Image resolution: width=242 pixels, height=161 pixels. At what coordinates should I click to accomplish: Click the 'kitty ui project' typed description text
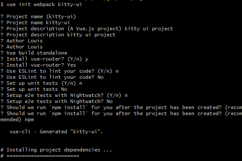coord(149,29)
